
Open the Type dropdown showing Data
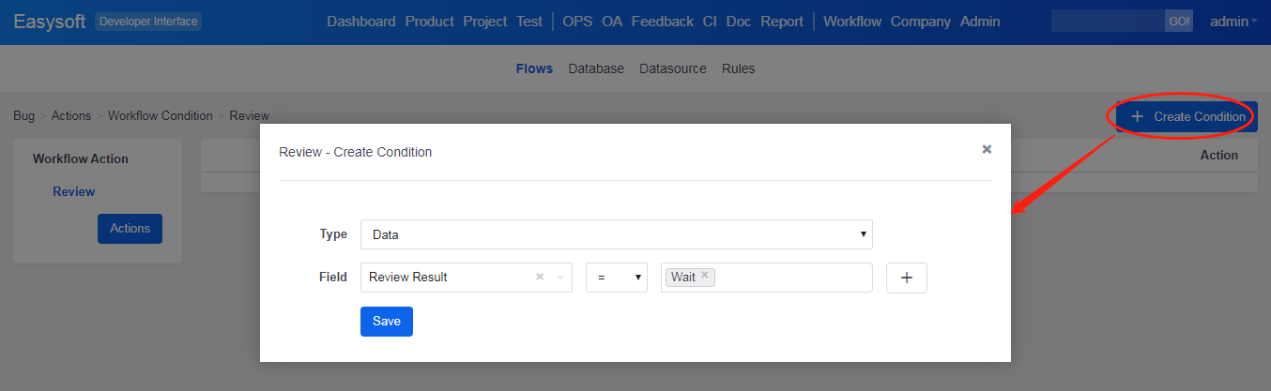(616, 234)
